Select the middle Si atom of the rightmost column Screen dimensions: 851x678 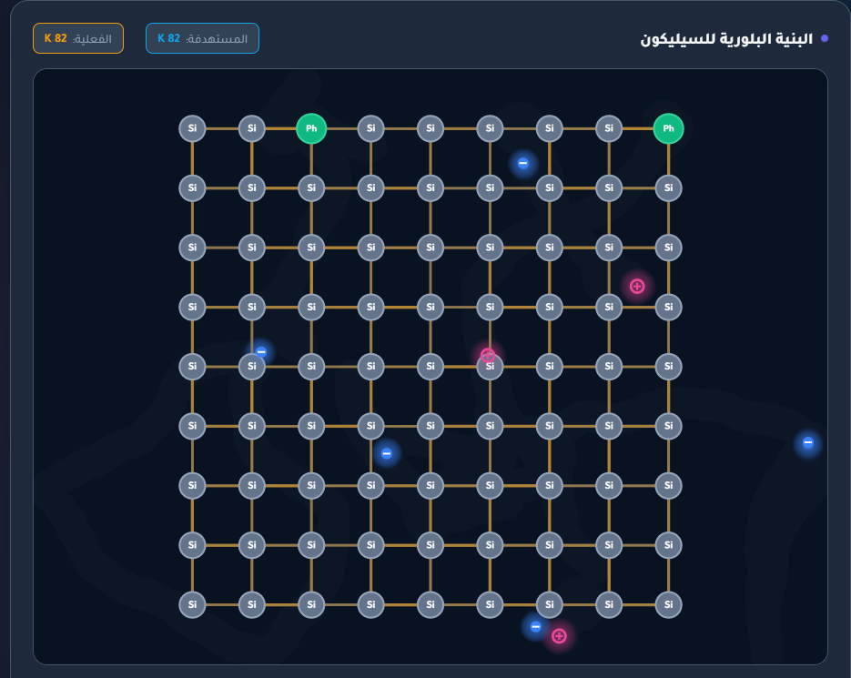pos(669,367)
